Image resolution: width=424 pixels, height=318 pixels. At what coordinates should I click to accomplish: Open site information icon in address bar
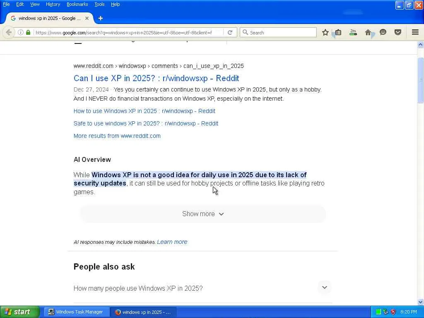pos(21,32)
